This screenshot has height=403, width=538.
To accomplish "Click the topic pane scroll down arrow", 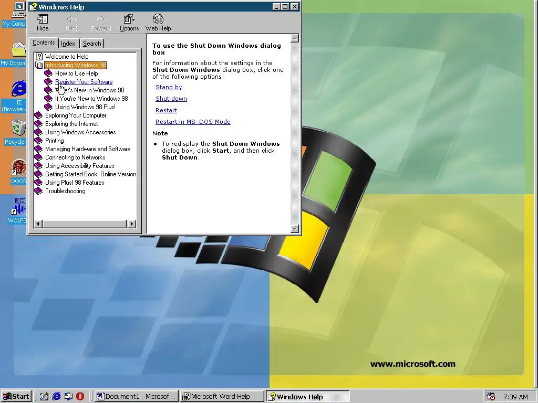I will click(x=295, y=229).
